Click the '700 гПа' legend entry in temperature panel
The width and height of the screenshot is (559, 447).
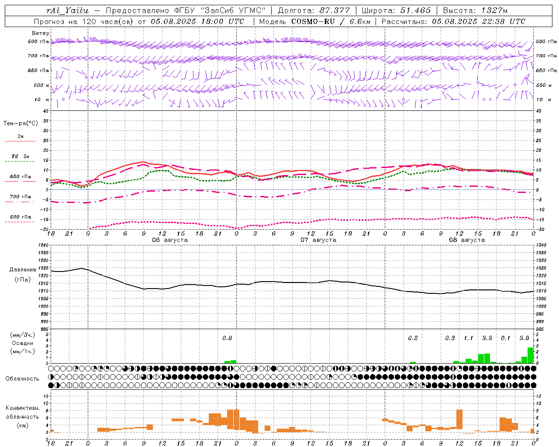coord(21,197)
